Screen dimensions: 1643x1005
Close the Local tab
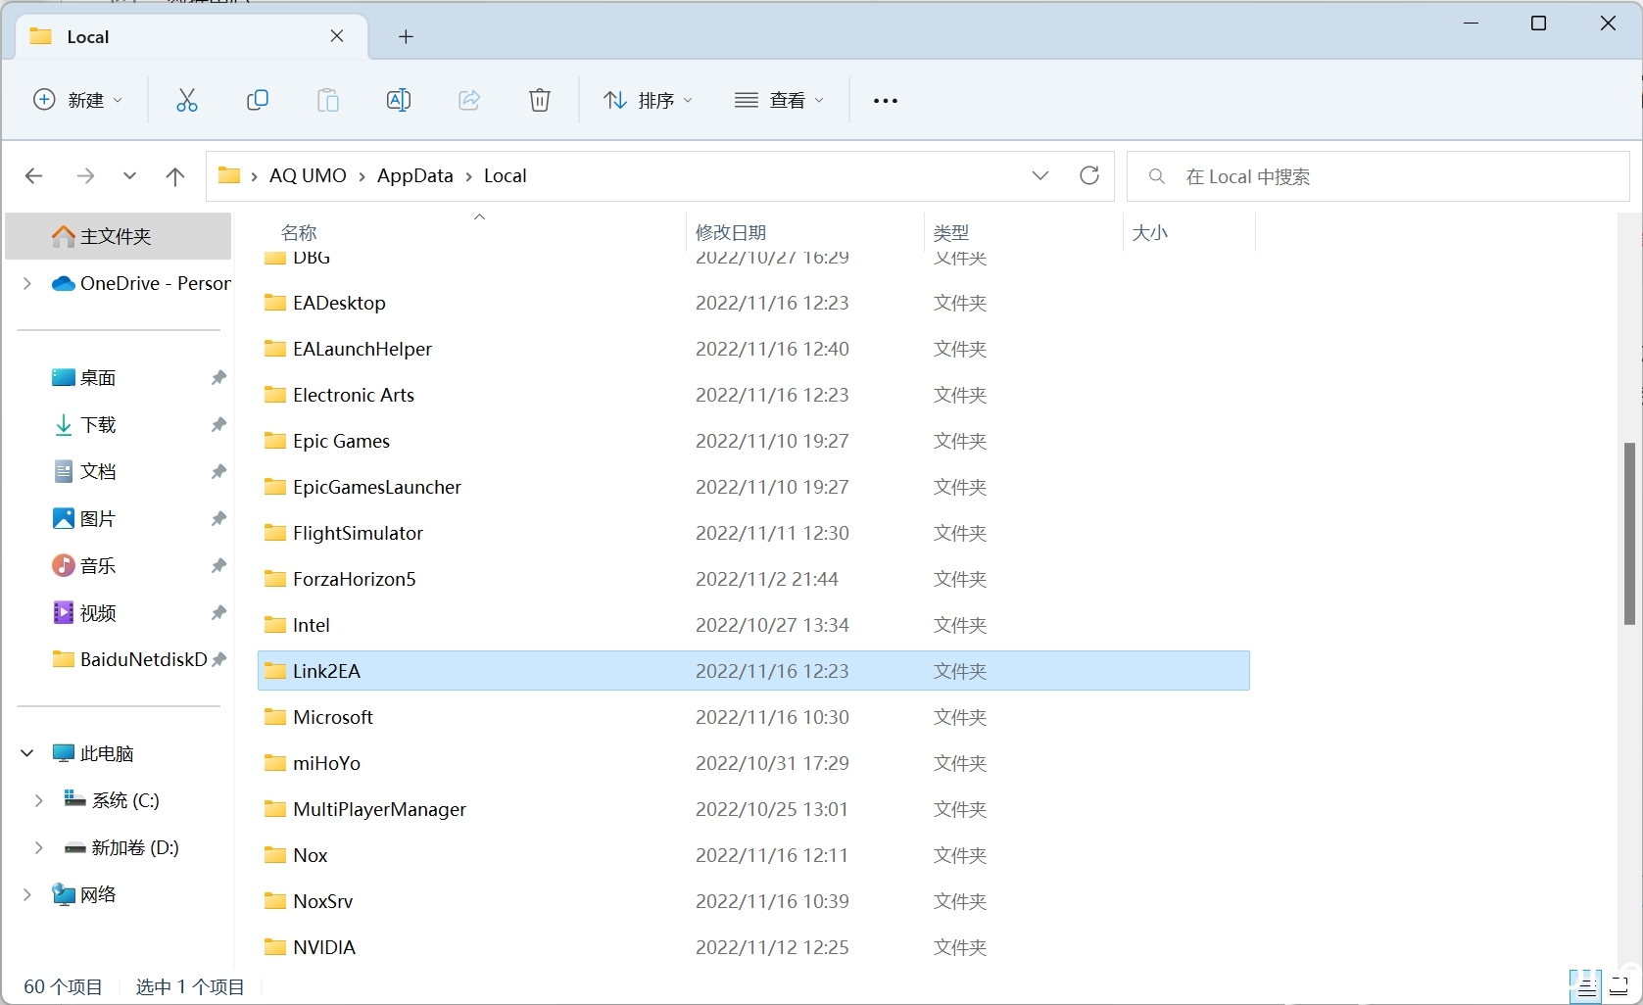tap(337, 36)
